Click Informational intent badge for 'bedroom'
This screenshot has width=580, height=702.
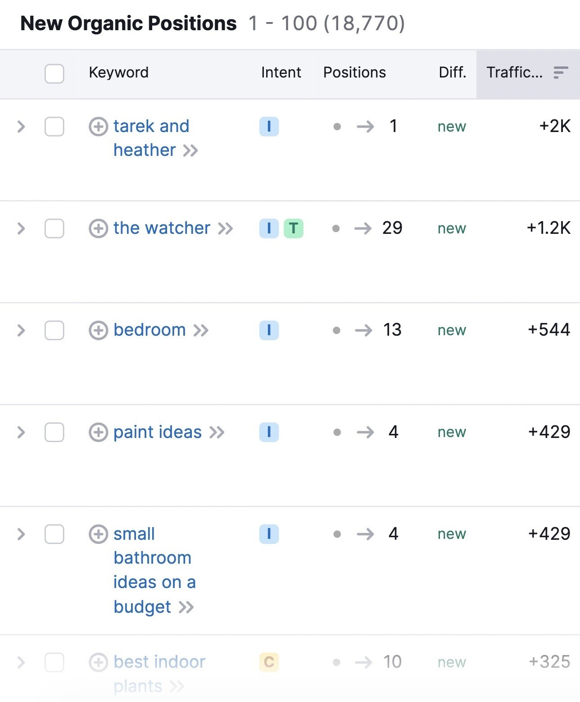click(269, 330)
